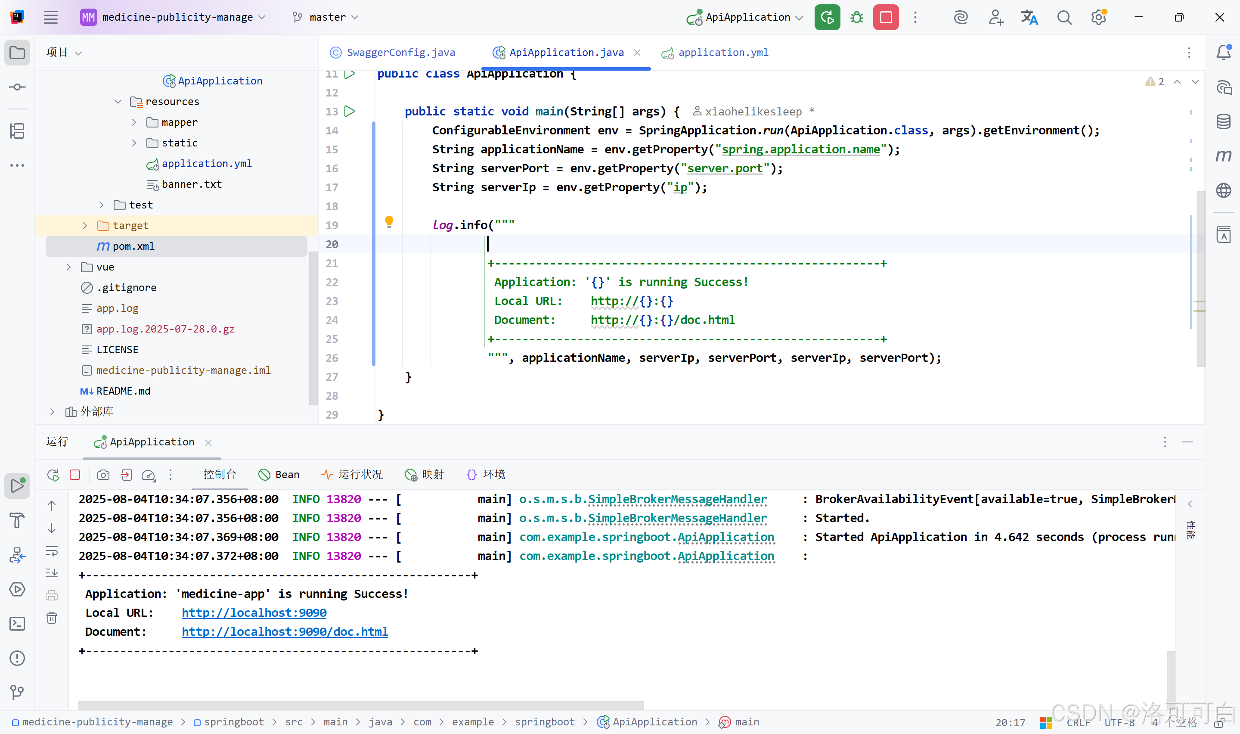
Task: Close the ApiApplication.java tab
Action: pyautogui.click(x=637, y=53)
